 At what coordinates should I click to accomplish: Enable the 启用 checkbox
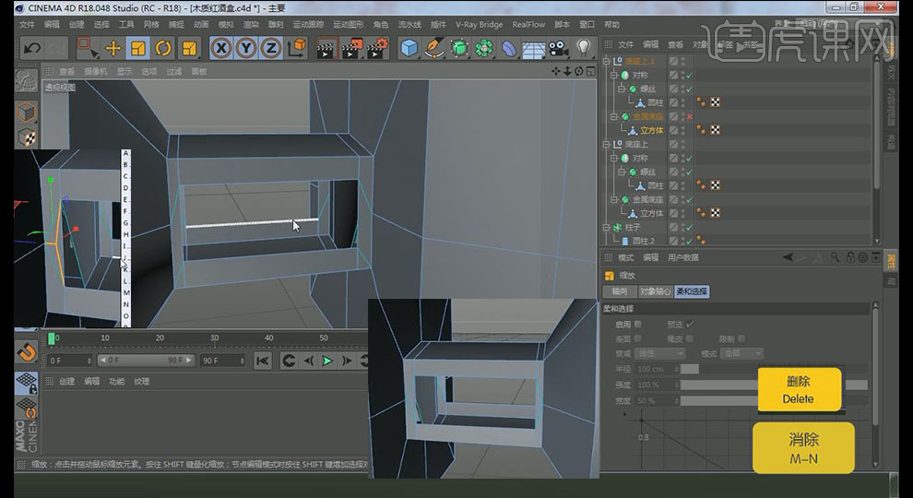638,324
